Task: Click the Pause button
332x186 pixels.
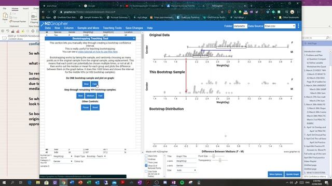Action: (x=86, y=107)
